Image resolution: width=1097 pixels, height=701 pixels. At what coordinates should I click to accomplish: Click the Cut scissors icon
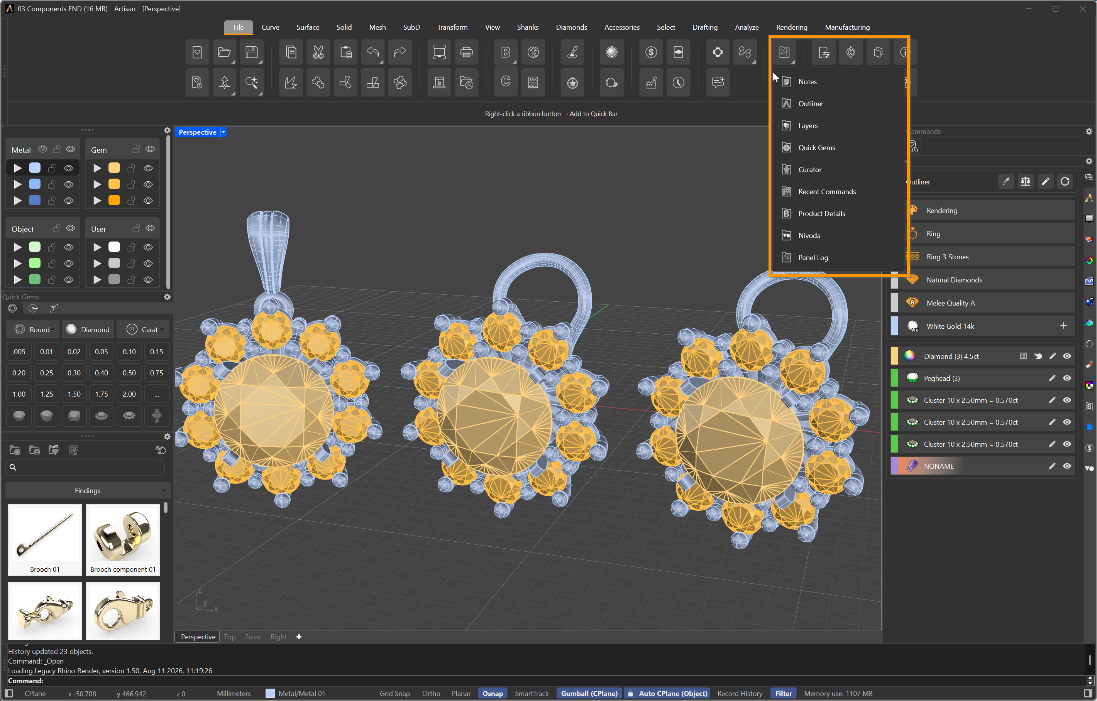pos(318,52)
